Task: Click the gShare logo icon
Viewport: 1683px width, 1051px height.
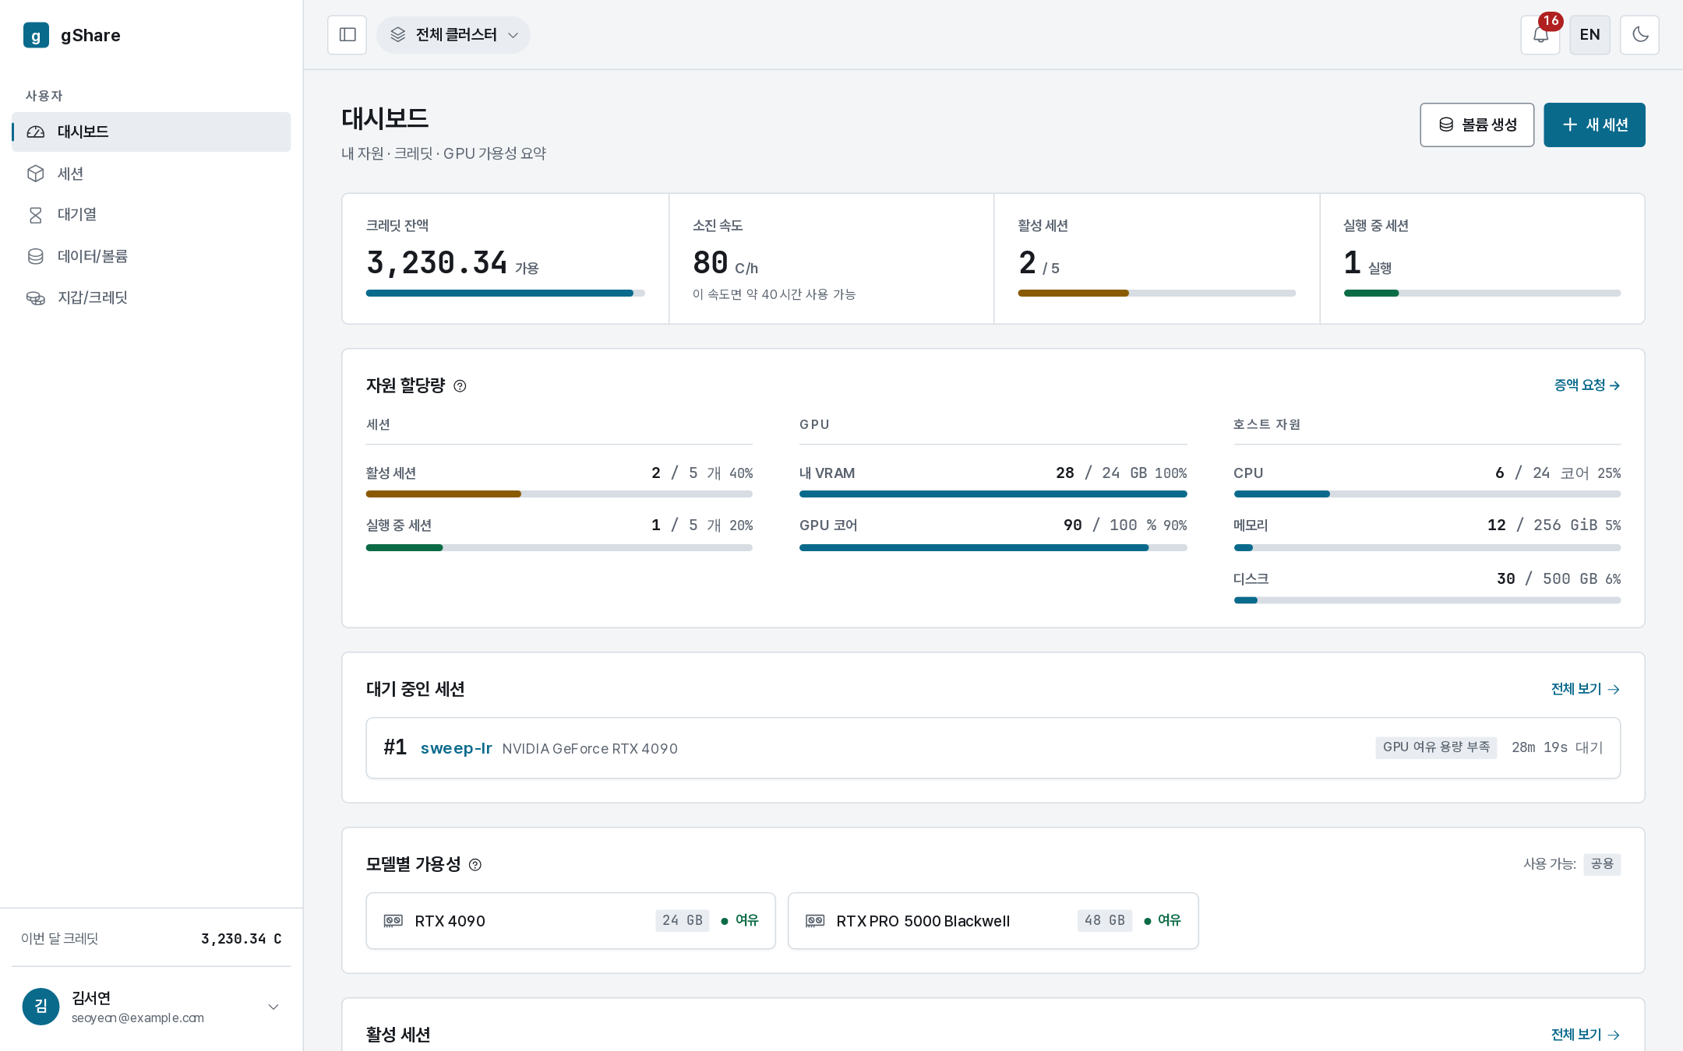Action: pos(36,35)
